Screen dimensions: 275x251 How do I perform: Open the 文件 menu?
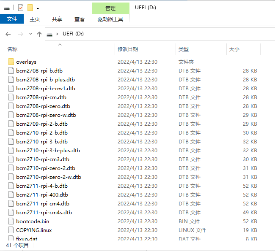coord(12,19)
